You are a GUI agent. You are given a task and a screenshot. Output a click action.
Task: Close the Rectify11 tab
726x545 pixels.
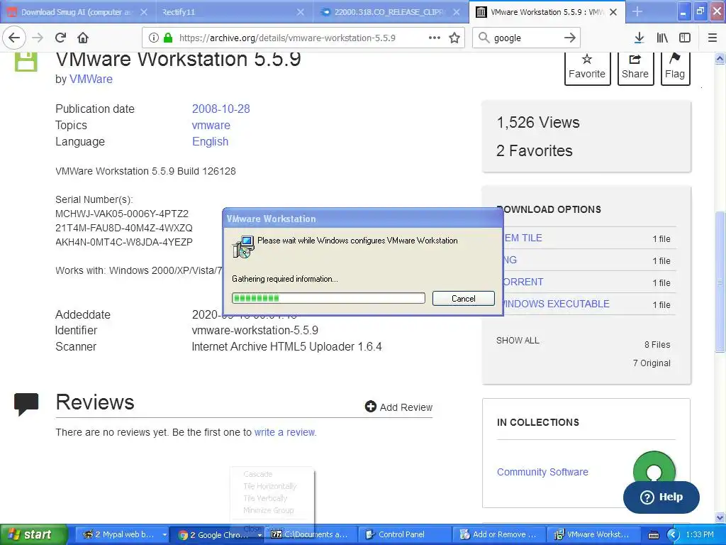tap(301, 12)
